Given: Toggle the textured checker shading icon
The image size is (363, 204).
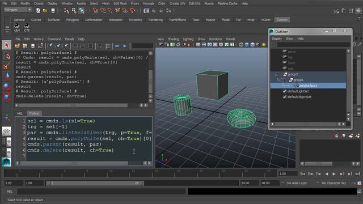Looking at the screenshot, I should click(258, 44).
